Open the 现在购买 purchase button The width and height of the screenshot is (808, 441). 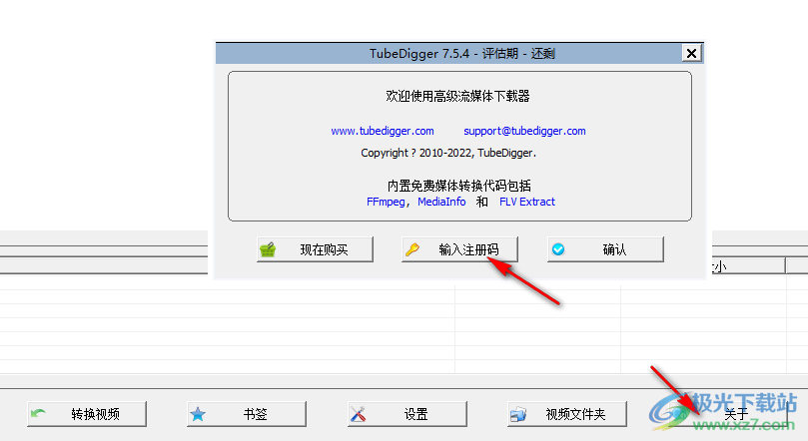pyautogui.click(x=315, y=249)
